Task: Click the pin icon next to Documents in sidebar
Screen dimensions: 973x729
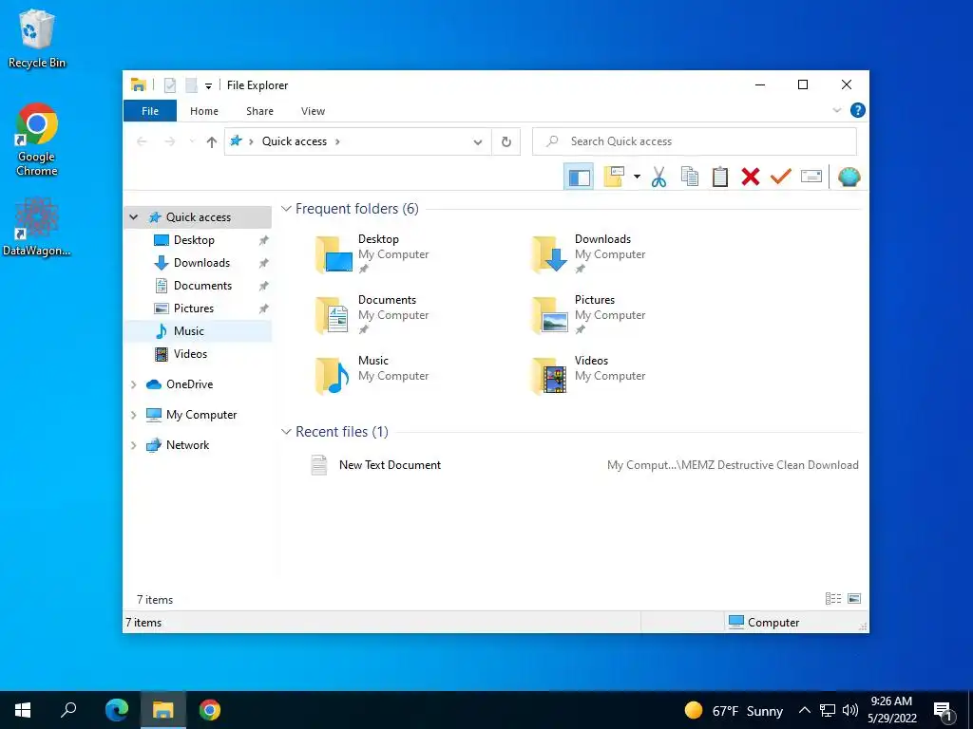Action: coord(264,287)
